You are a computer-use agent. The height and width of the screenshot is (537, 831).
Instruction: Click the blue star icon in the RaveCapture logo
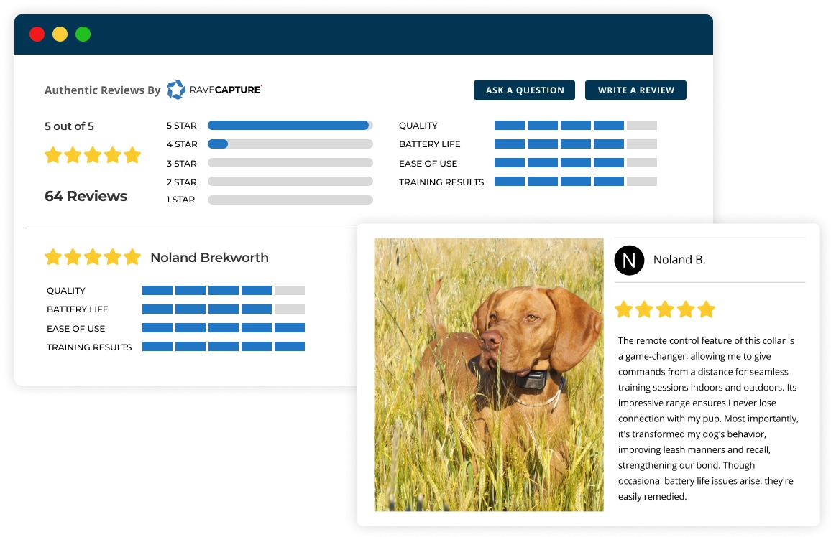click(x=175, y=90)
